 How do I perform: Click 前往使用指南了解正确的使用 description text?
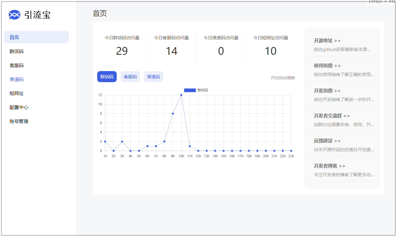[x=344, y=75]
